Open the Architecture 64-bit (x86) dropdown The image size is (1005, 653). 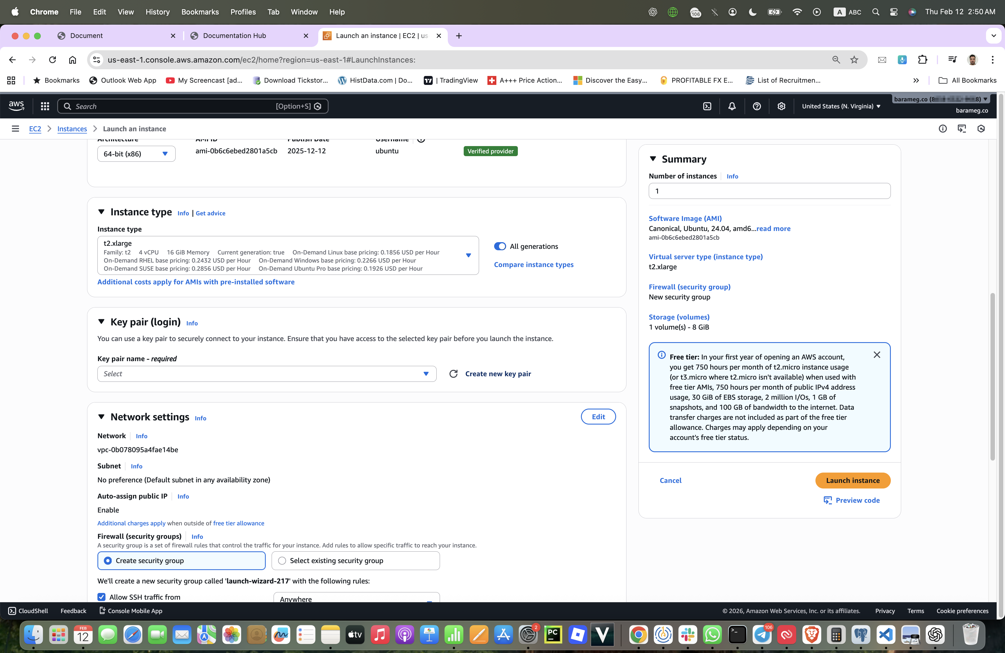tap(136, 154)
